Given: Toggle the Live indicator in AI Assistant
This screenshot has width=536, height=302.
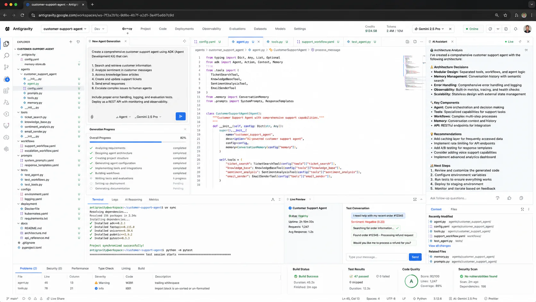Looking at the screenshot, I should point(509,42).
